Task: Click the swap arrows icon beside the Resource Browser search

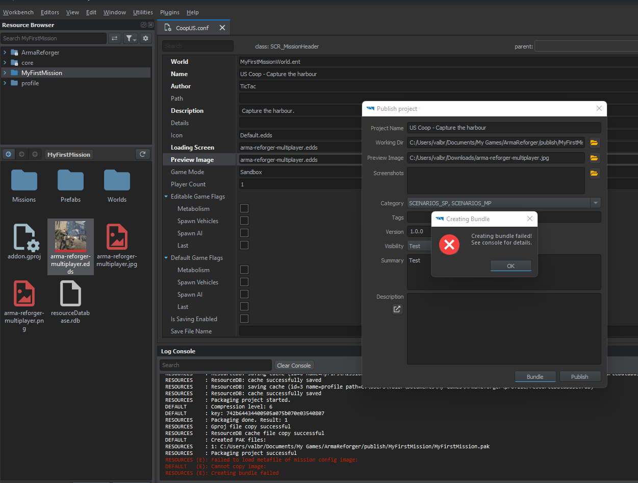Action: point(115,38)
